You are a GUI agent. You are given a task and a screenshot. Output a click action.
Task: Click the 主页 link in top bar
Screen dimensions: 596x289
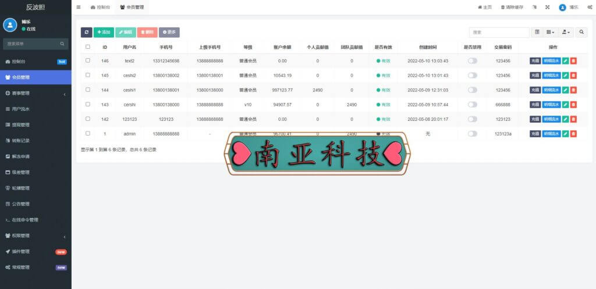[485, 7]
